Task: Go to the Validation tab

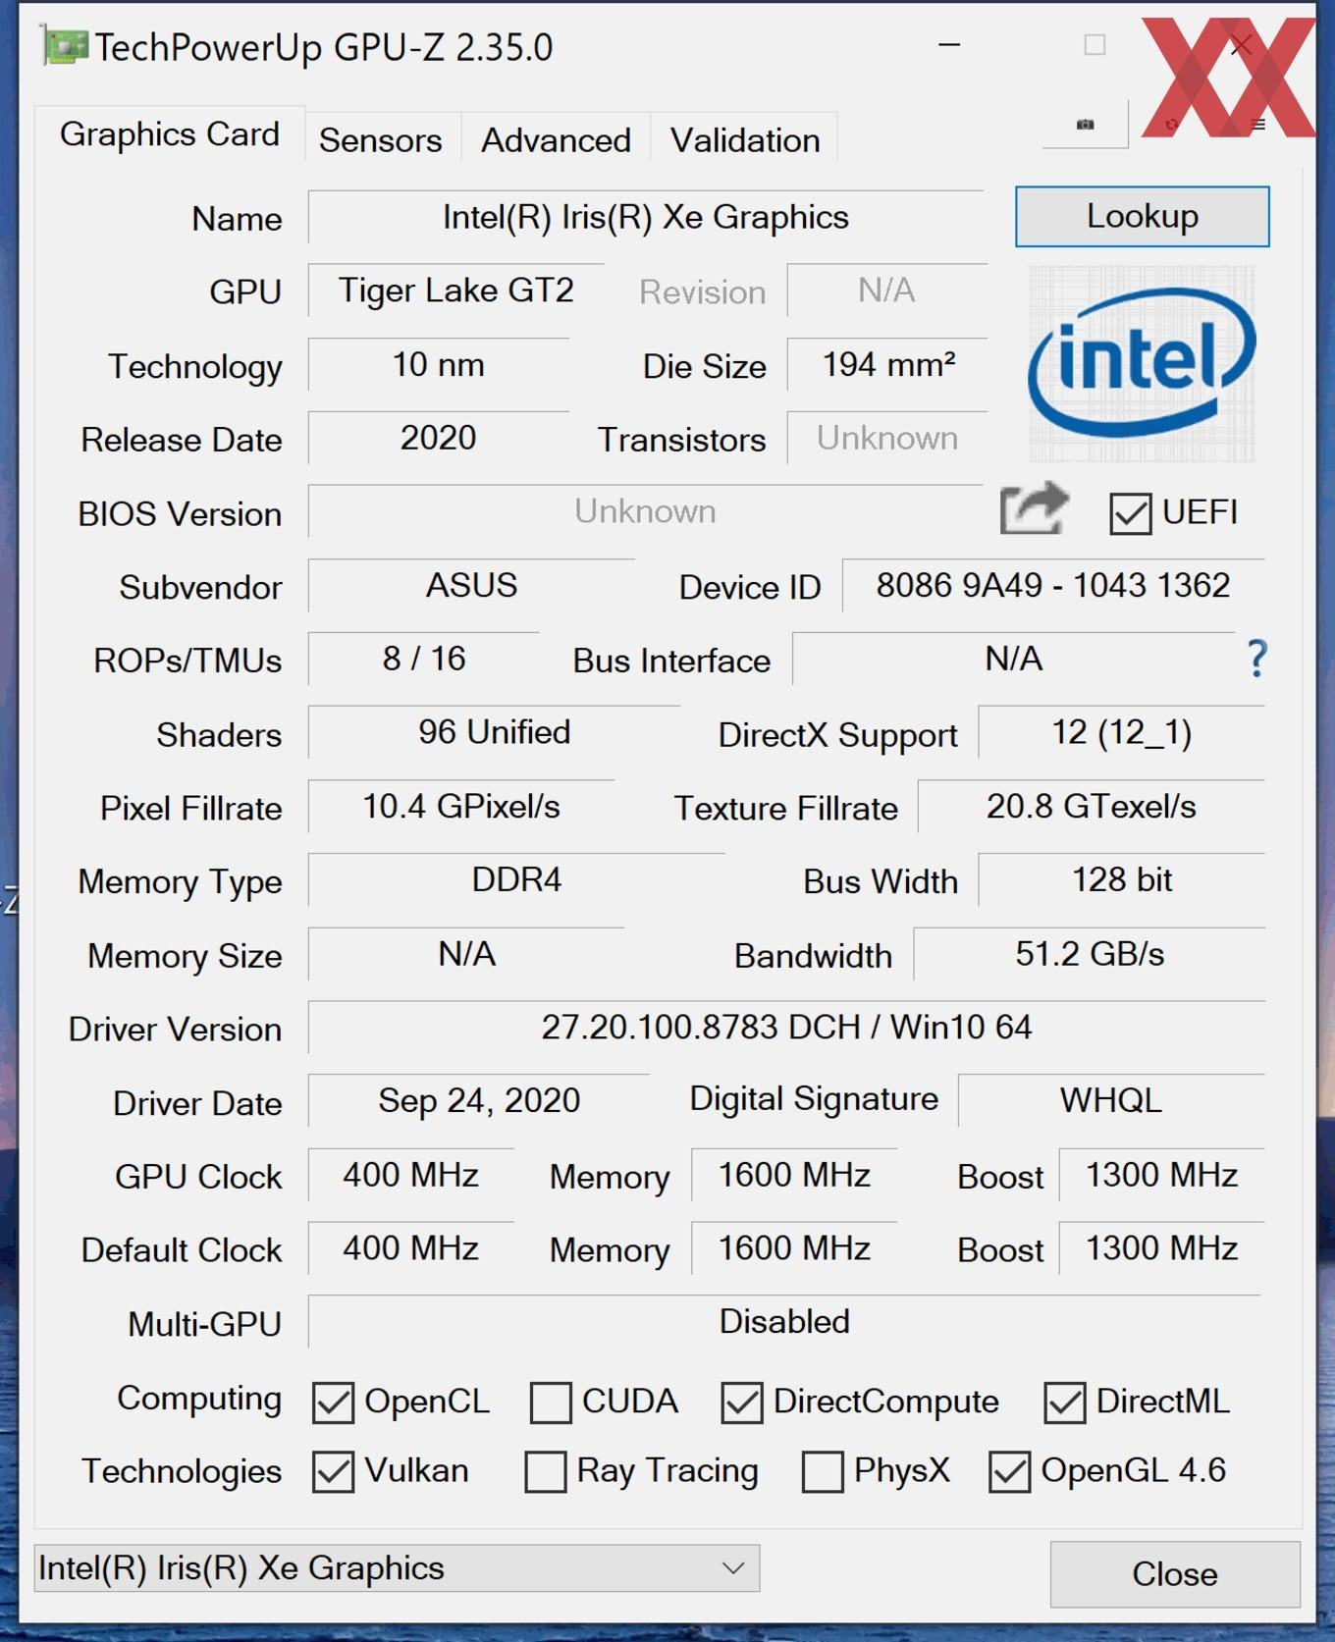Action: pyautogui.click(x=745, y=140)
